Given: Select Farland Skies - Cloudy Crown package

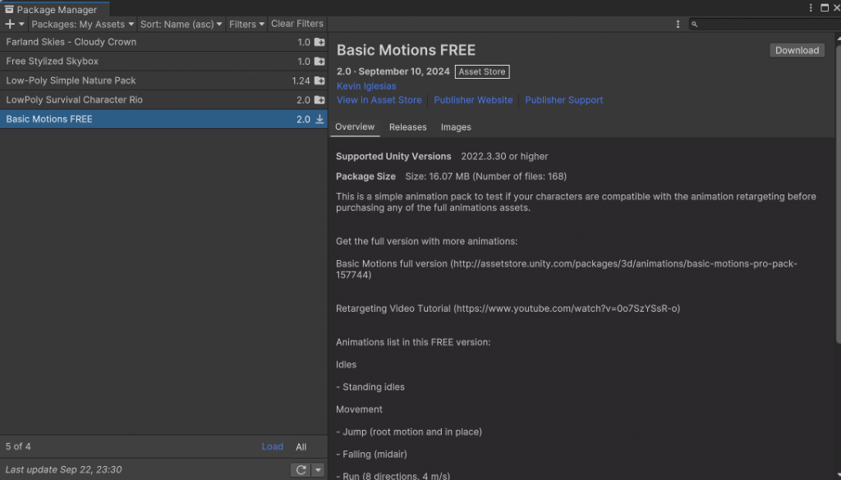Looking at the screenshot, I should [x=163, y=42].
